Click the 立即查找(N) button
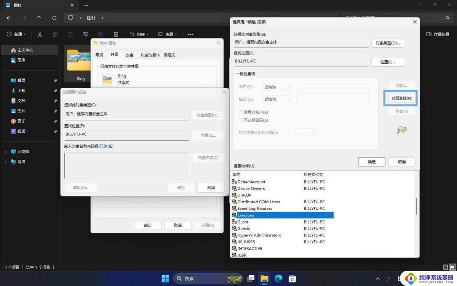 [401, 98]
